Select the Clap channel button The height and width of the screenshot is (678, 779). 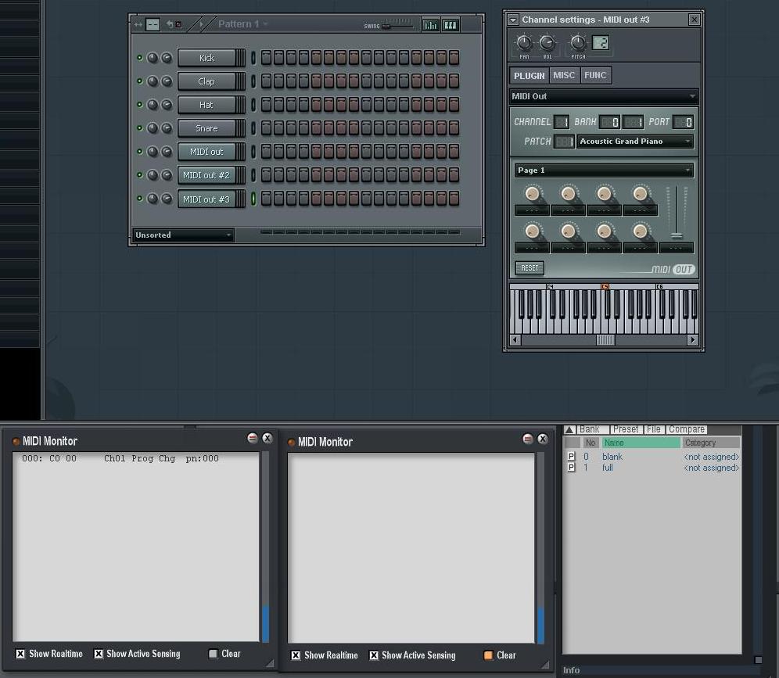click(x=206, y=81)
